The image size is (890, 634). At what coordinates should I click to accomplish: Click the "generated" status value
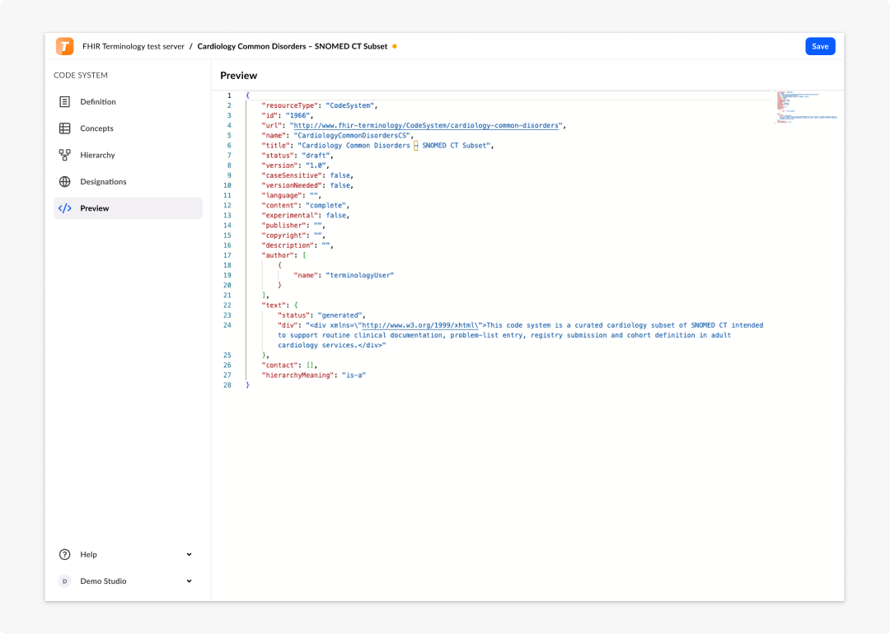point(340,315)
